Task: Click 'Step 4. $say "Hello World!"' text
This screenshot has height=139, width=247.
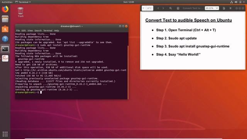Action: pyautogui.click(x=178, y=54)
